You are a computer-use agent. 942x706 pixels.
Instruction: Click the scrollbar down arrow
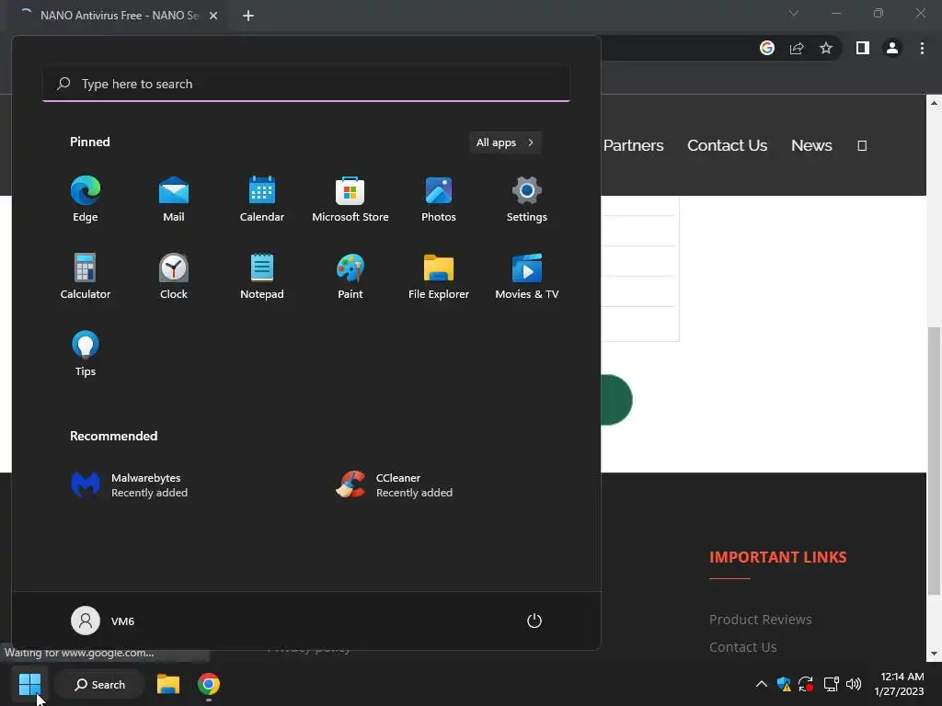tap(934, 654)
